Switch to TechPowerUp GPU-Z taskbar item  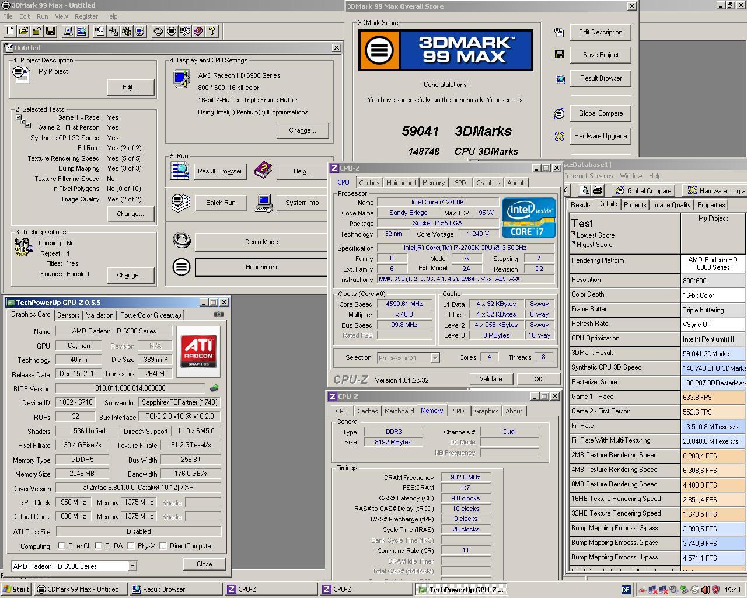461,589
